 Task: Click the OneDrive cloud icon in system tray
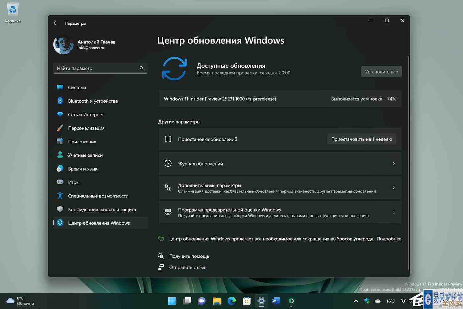point(377,301)
